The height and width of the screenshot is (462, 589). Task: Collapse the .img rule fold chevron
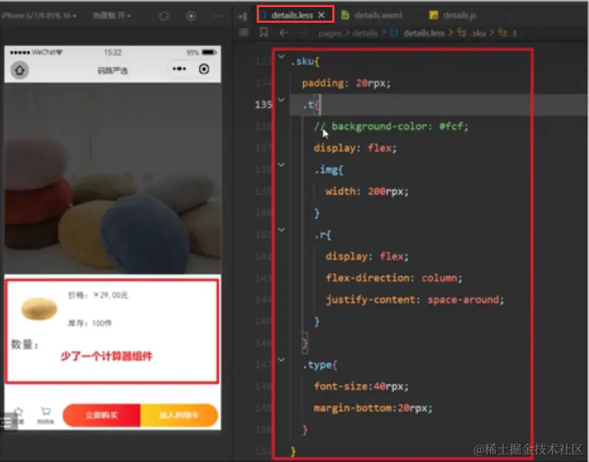click(282, 164)
